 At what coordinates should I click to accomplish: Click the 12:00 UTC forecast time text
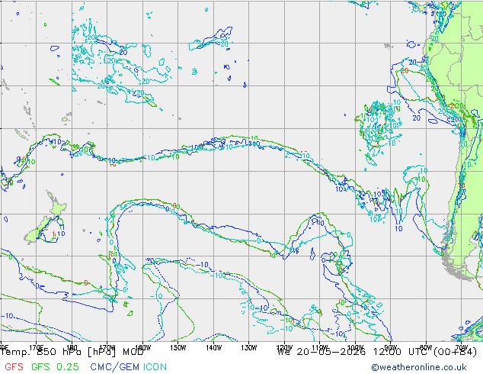click(x=401, y=351)
